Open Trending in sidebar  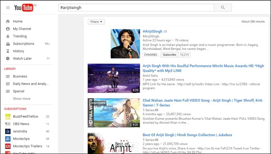[20, 36]
